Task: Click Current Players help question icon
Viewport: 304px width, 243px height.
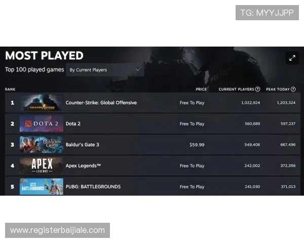Action: (x=257, y=89)
